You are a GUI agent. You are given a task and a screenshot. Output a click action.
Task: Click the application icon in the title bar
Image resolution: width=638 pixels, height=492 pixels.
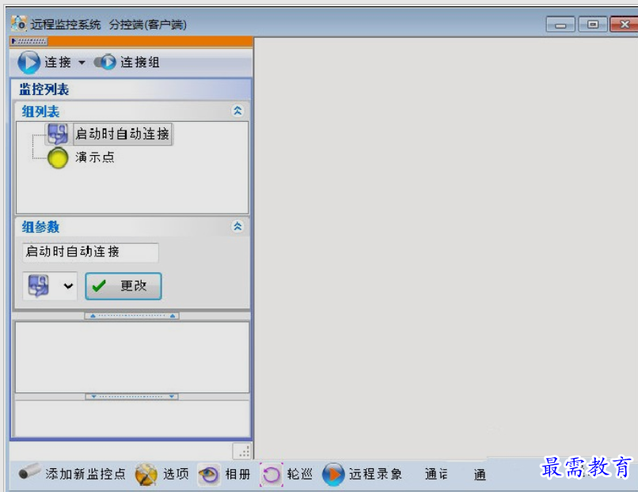pyautogui.click(x=19, y=22)
